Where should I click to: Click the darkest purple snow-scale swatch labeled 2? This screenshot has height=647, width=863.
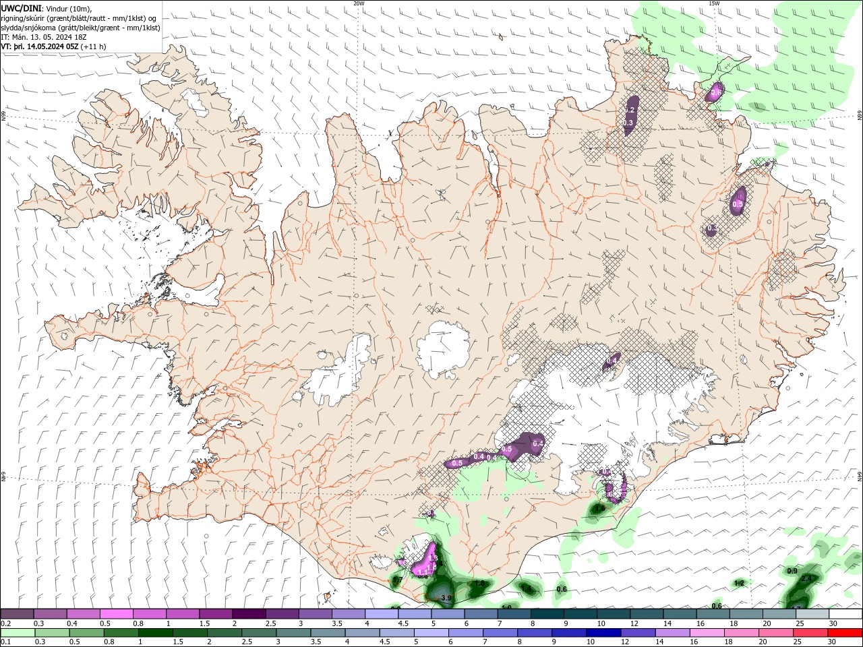[x=249, y=614]
